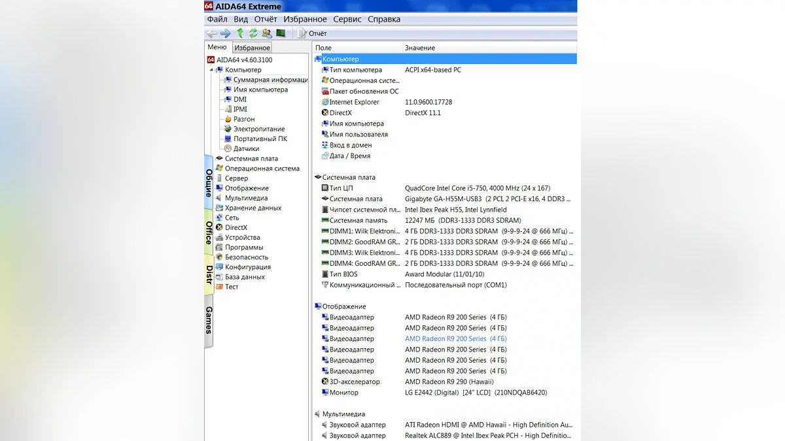The width and height of the screenshot is (785, 441).
Task: Select Датчики sensors item in tree
Action: 246,149
